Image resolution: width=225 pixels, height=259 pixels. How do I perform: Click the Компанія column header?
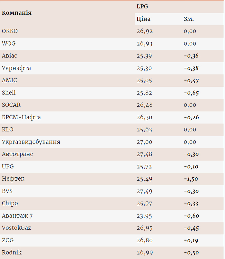(17, 13)
